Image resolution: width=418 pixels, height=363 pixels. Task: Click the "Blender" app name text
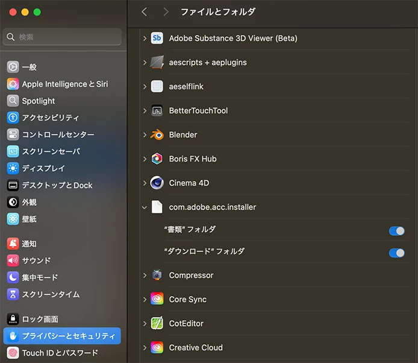click(183, 135)
